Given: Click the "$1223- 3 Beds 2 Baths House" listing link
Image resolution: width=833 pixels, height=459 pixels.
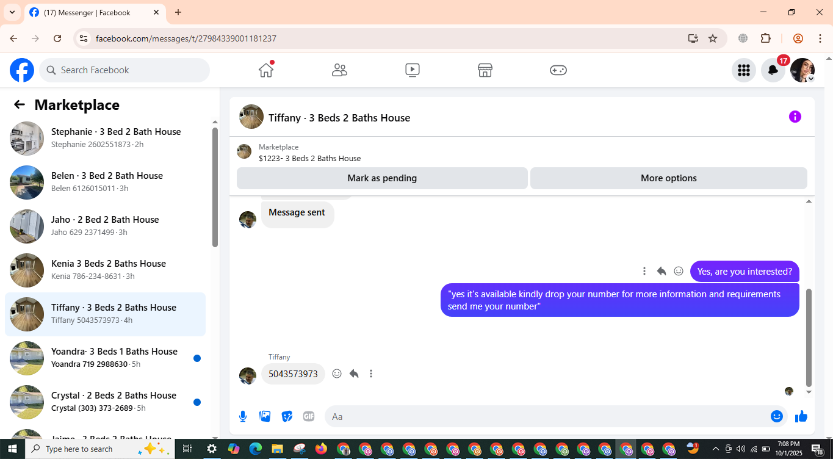Looking at the screenshot, I should tap(309, 159).
